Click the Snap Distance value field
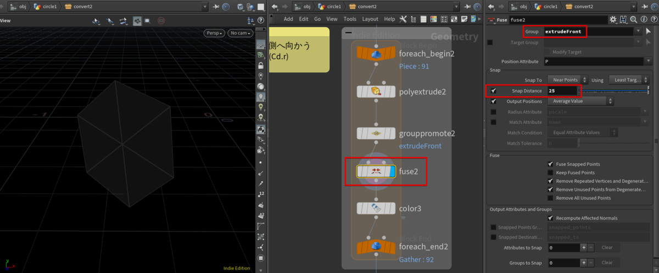 pyautogui.click(x=562, y=90)
